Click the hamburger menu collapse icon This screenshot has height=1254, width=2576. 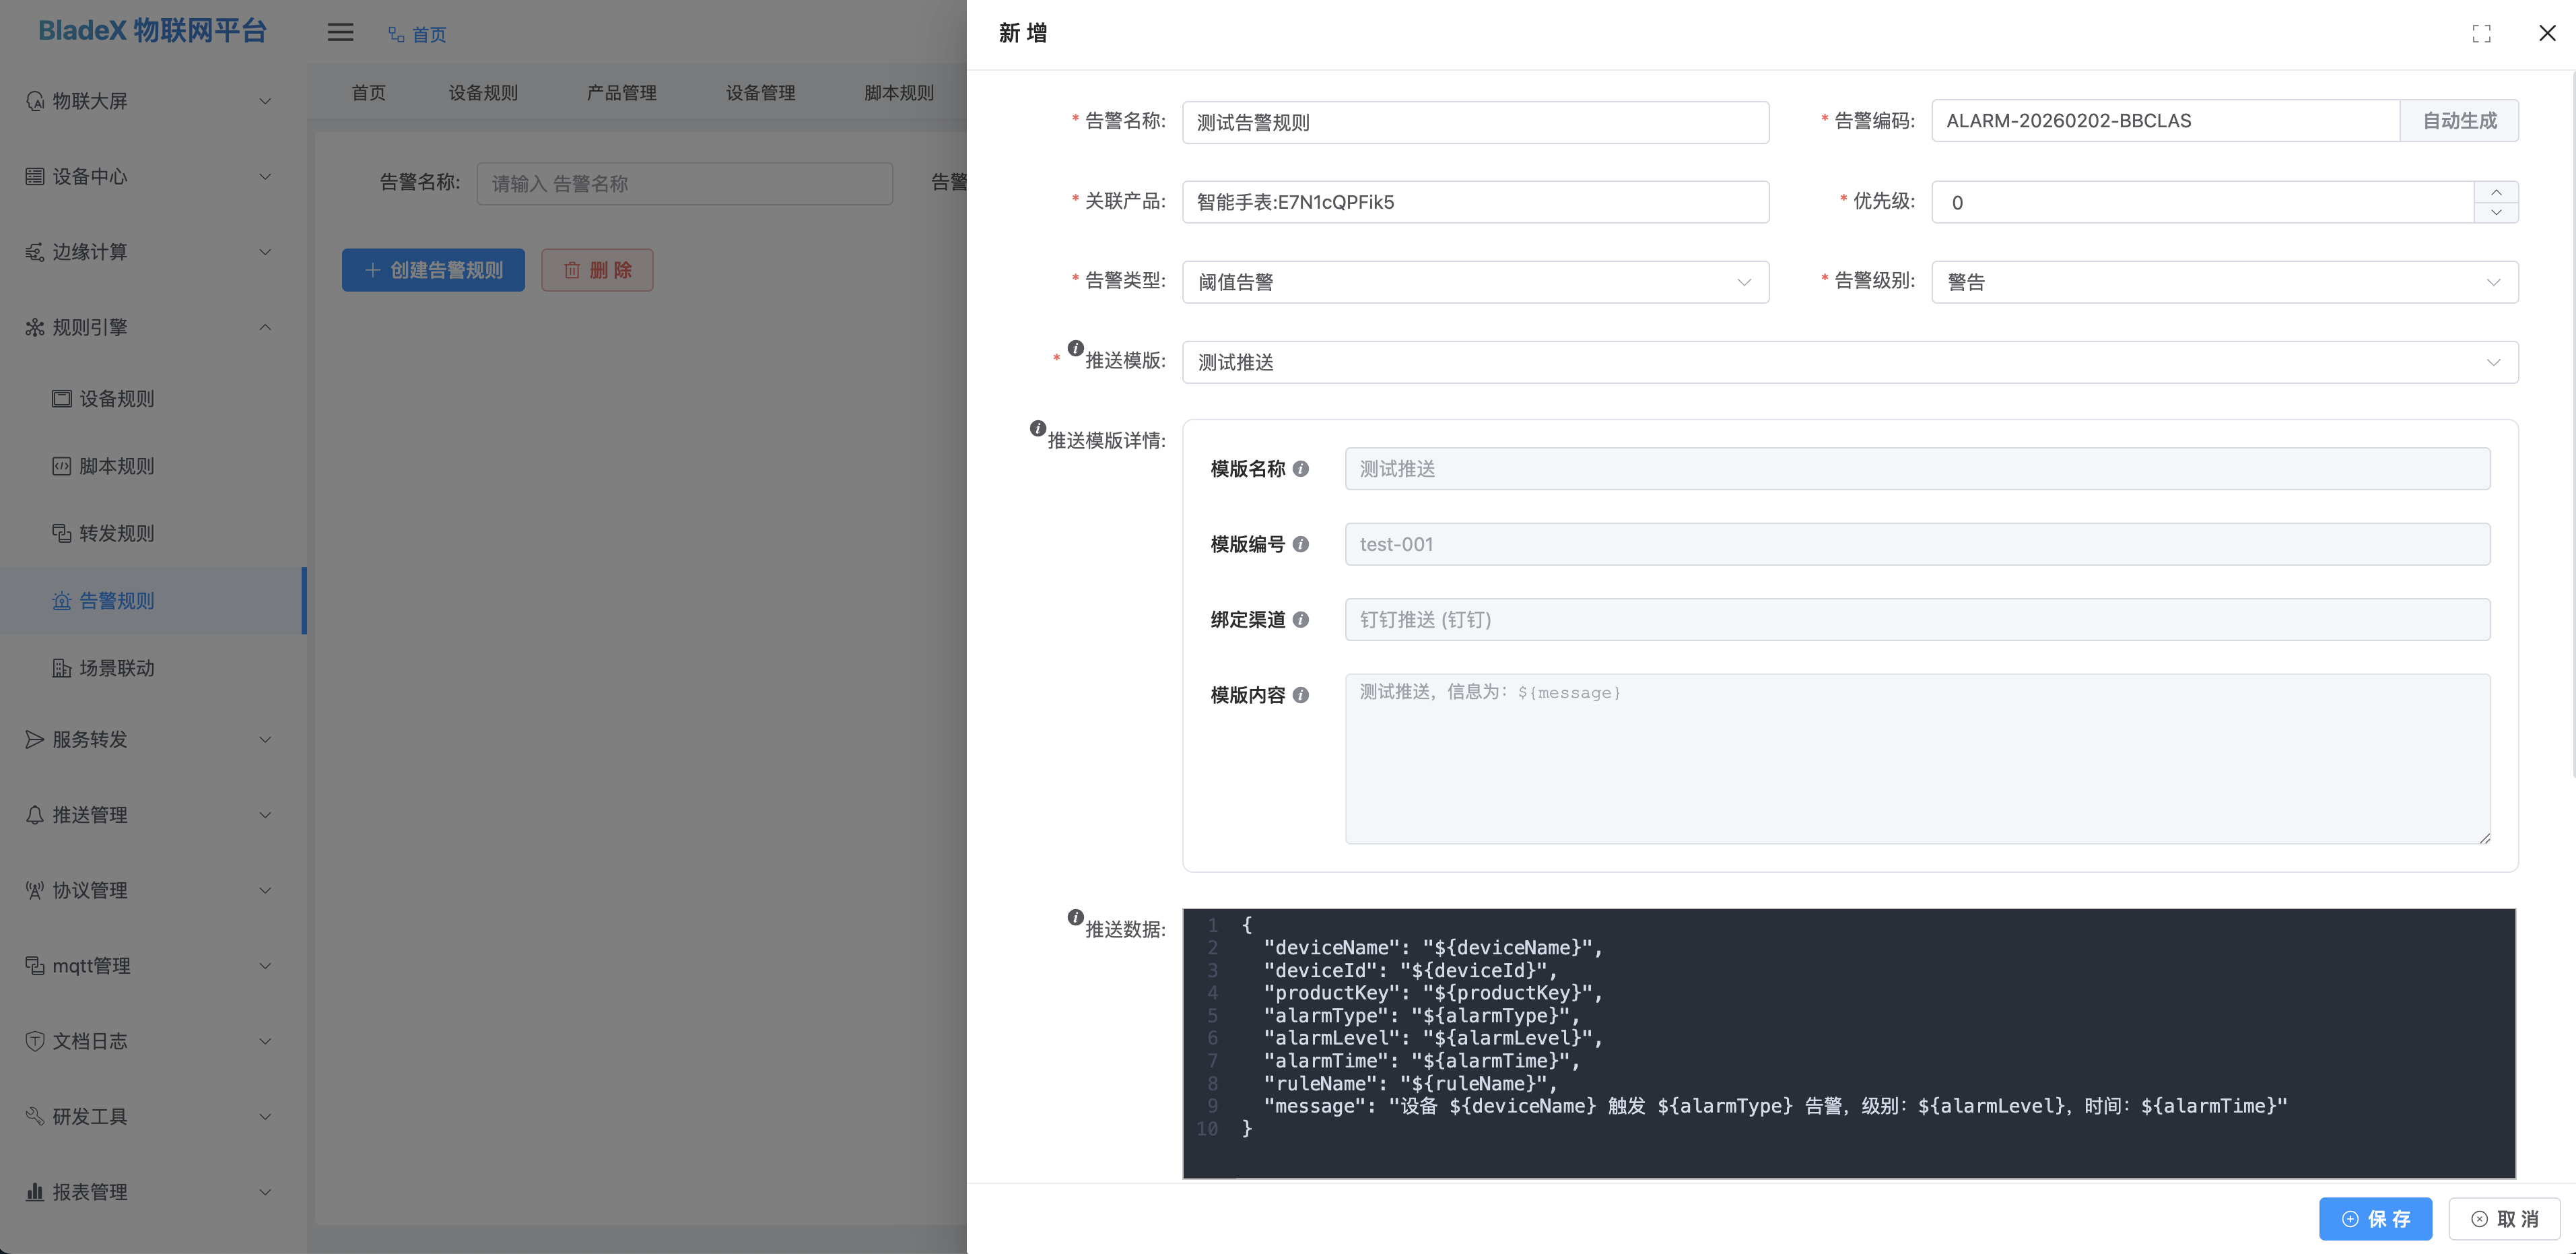tap(340, 33)
